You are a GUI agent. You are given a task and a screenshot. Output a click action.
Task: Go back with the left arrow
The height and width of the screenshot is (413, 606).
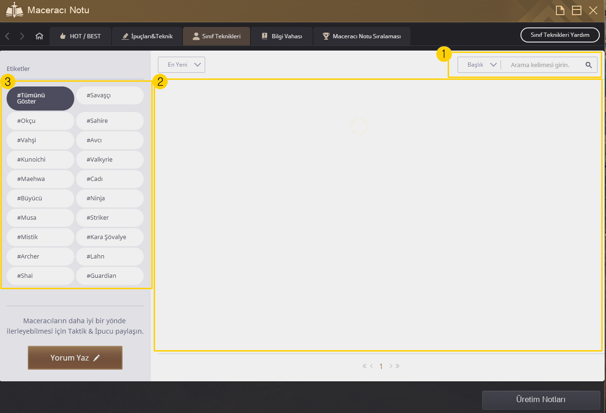8,36
